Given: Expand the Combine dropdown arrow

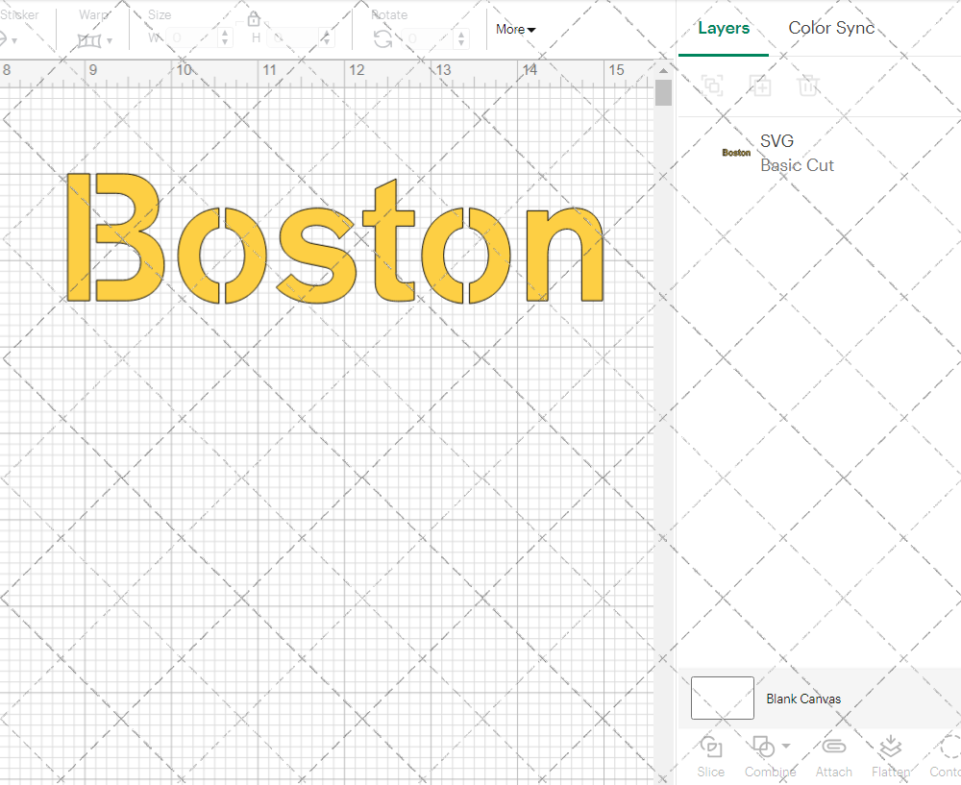Looking at the screenshot, I should coord(786,747).
